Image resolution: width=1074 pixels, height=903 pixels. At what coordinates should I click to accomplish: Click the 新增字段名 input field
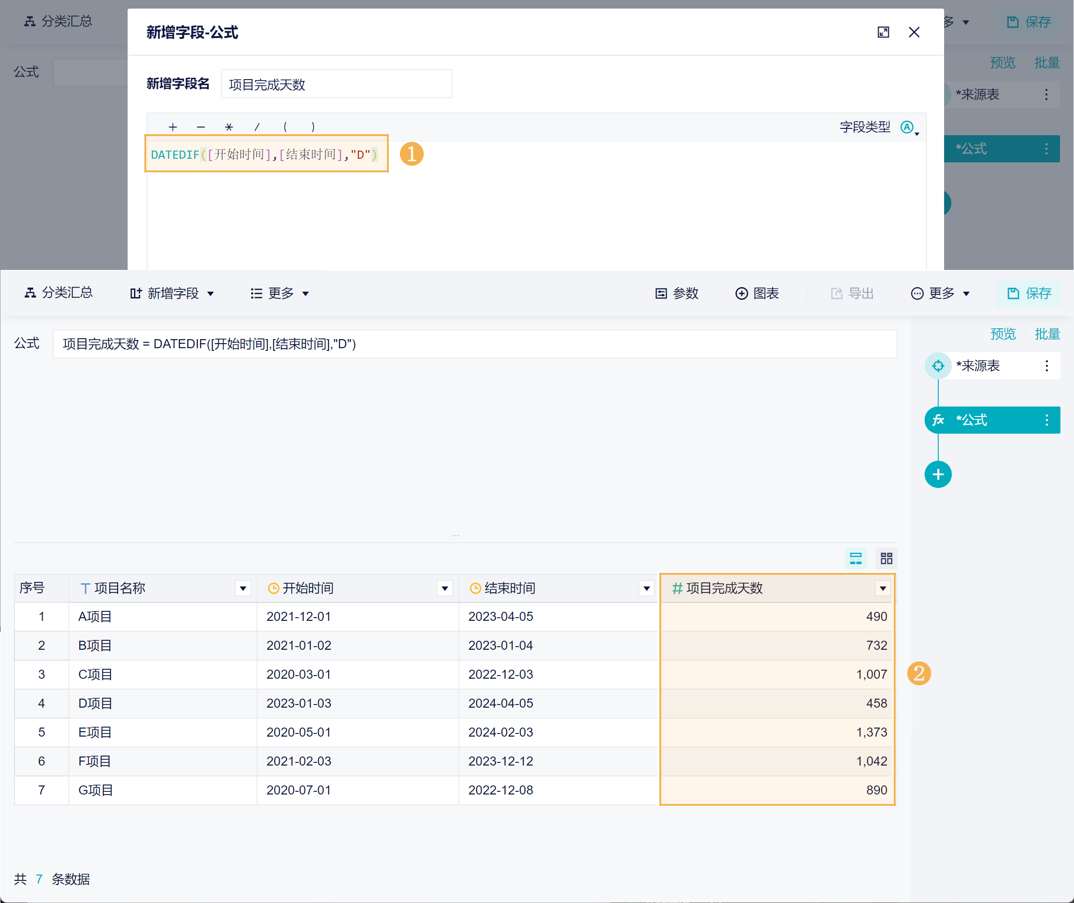(x=336, y=84)
